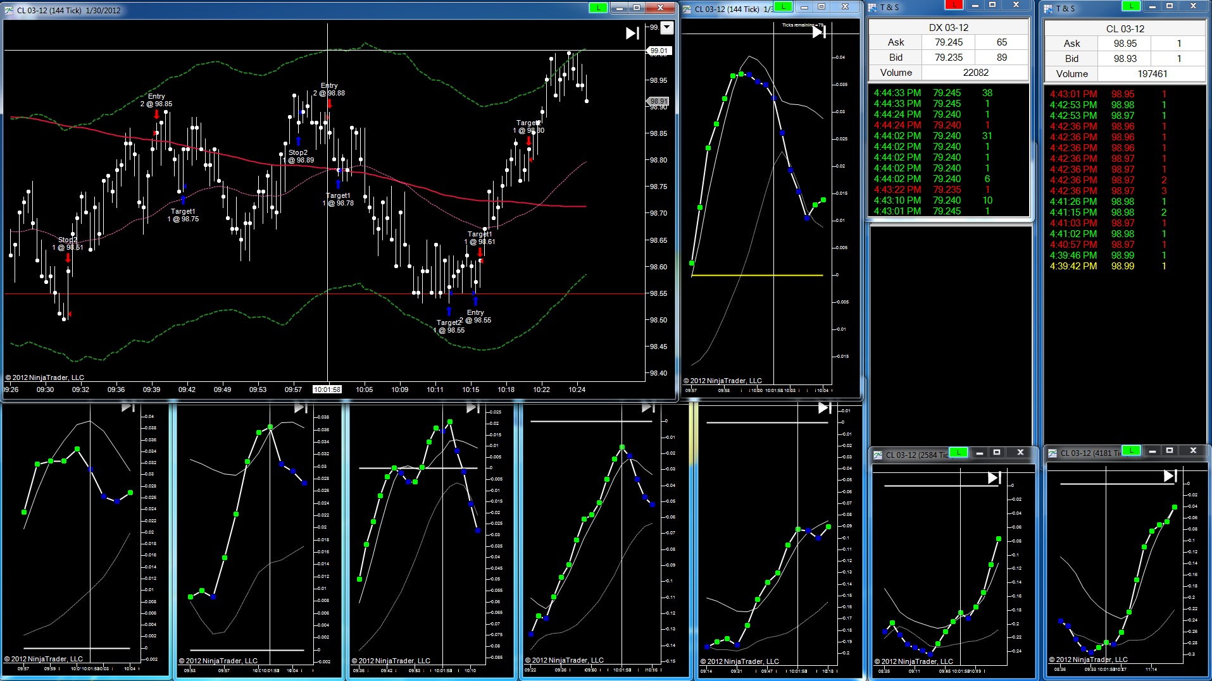Click the skip-to-end arrow on main chart
This screenshot has width=1212, height=681.
[x=632, y=33]
